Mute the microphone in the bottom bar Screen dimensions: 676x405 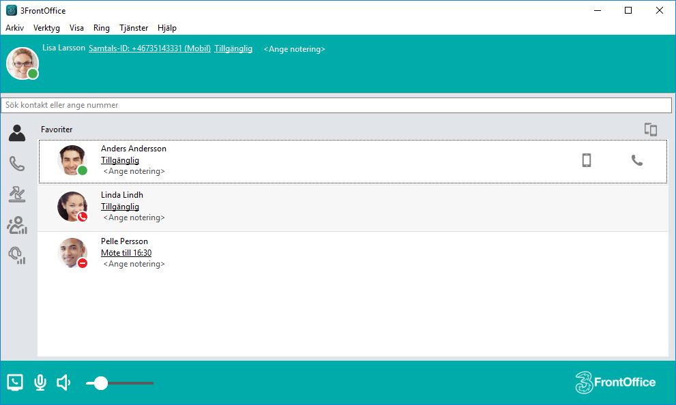pos(40,382)
